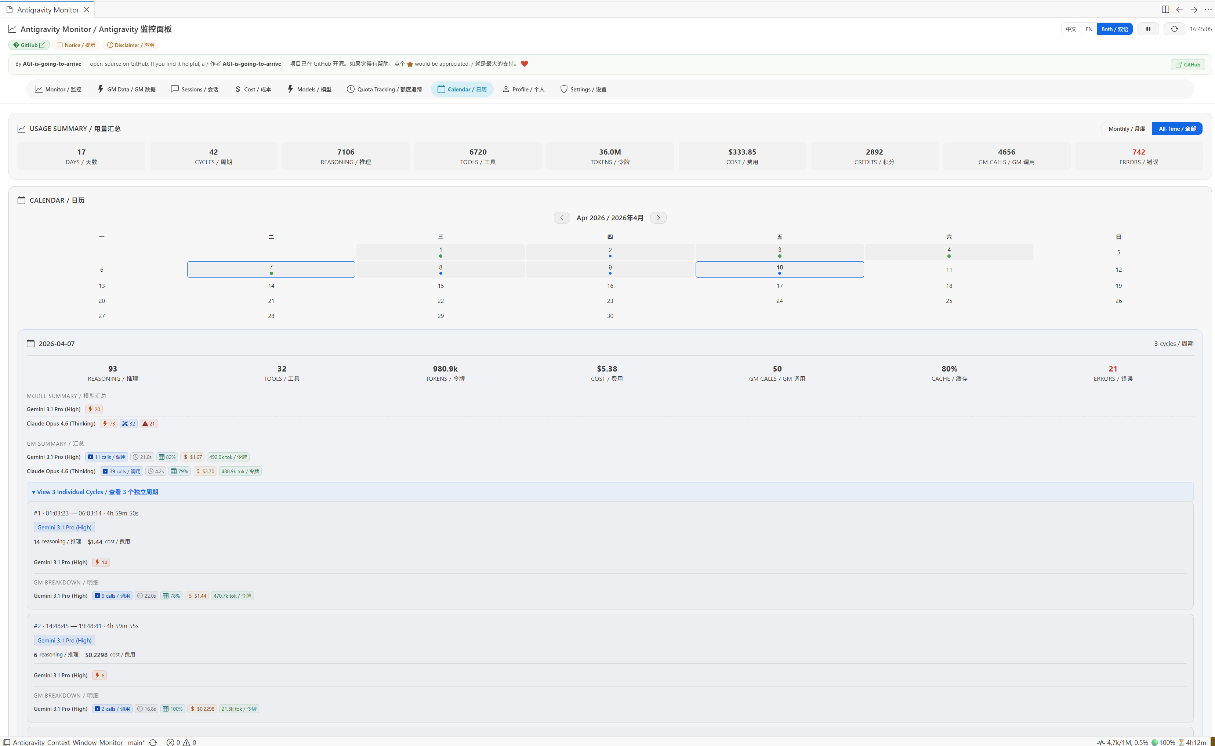This screenshot has height=746, width=1215.
Task: Select the Calendar / 日历 tab
Action: click(462, 89)
